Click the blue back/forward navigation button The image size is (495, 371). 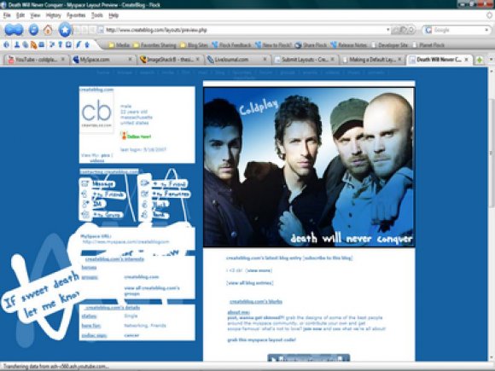coord(14,30)
